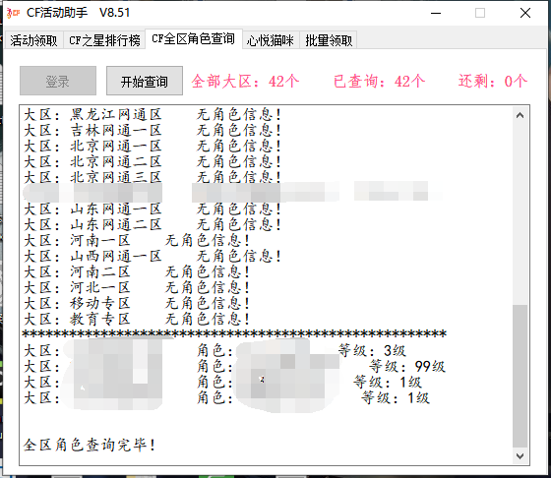The width and height of the screenshot is (551, 478).
Task: Select the CF全区角色查询 tab
Action: pyautogui.click(x=193, y=38)
